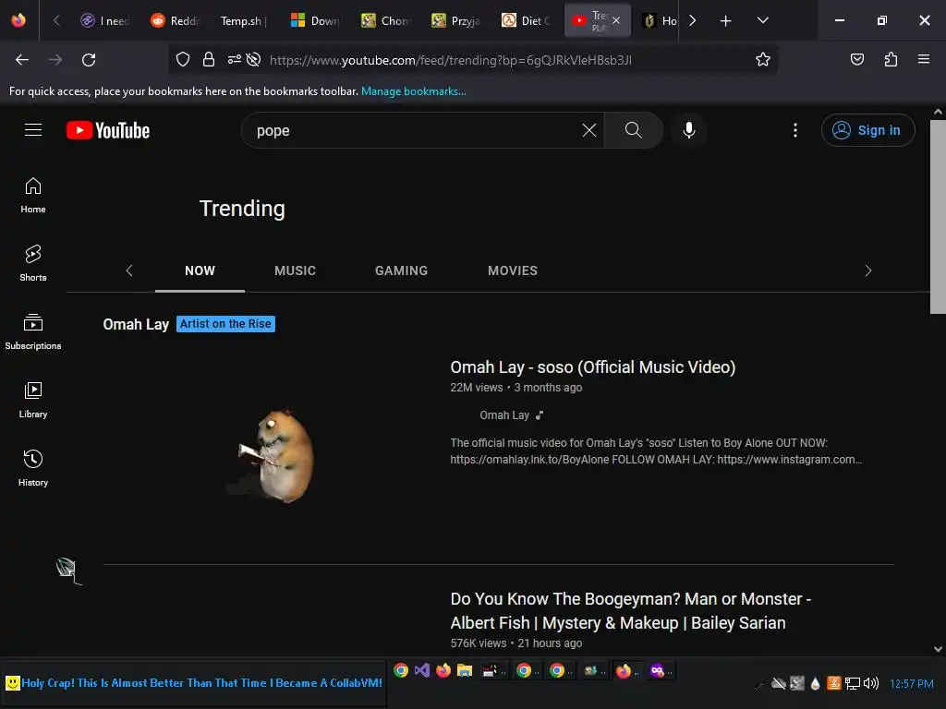Open Subscriptions in the sidebar

[x=33, y=331]
